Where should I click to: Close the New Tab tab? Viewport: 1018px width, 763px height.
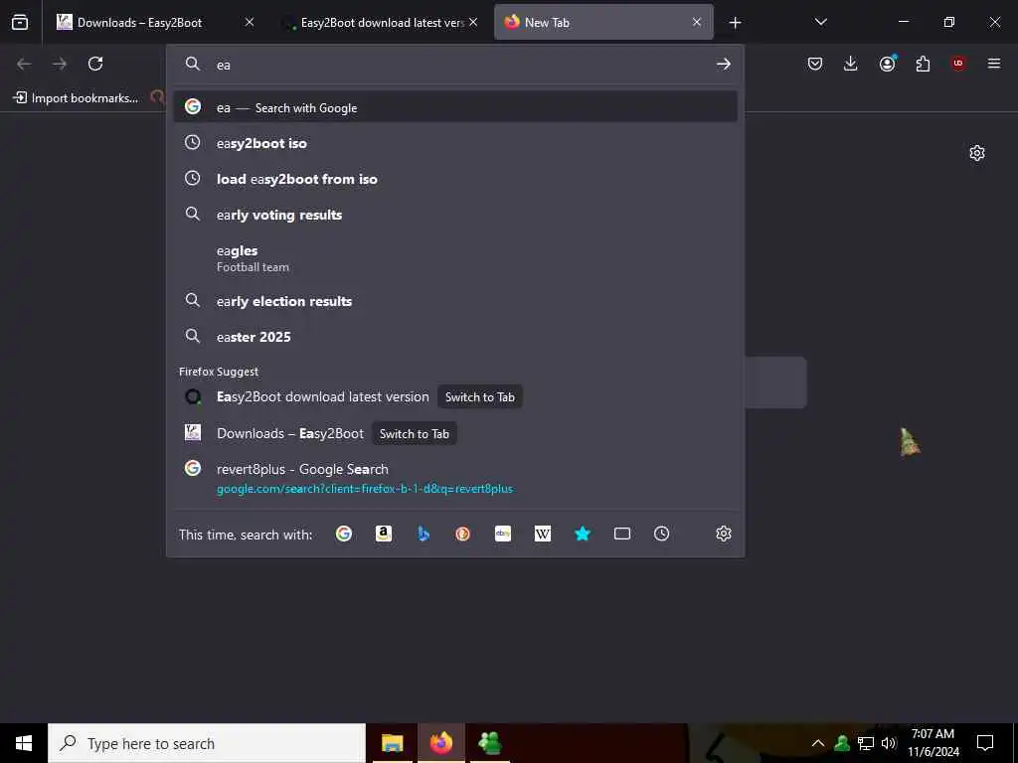[697, 23]
